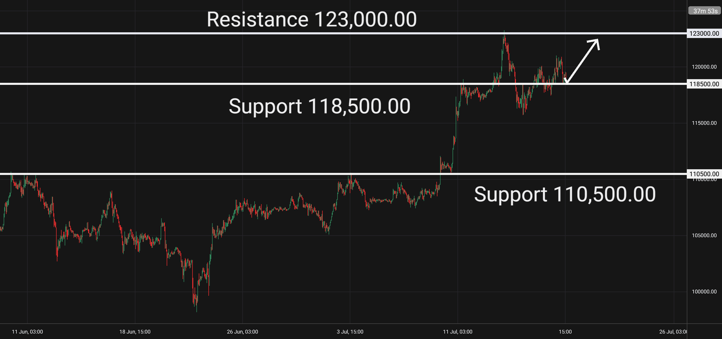Click the 11 Jul, 03:00 time axis label
The width and height of the screenshot is (722, 339).
pyautogui.click(x=458, y=332)
